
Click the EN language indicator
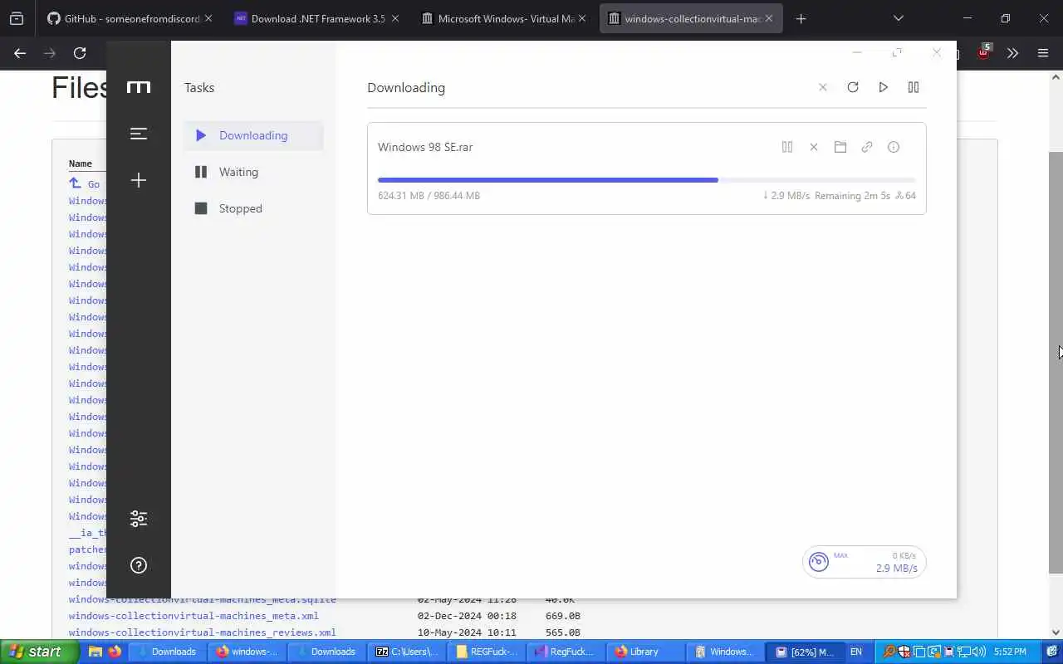coord(856,652)
